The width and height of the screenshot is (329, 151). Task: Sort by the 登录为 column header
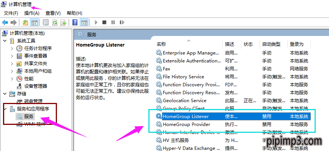(297, 44)
